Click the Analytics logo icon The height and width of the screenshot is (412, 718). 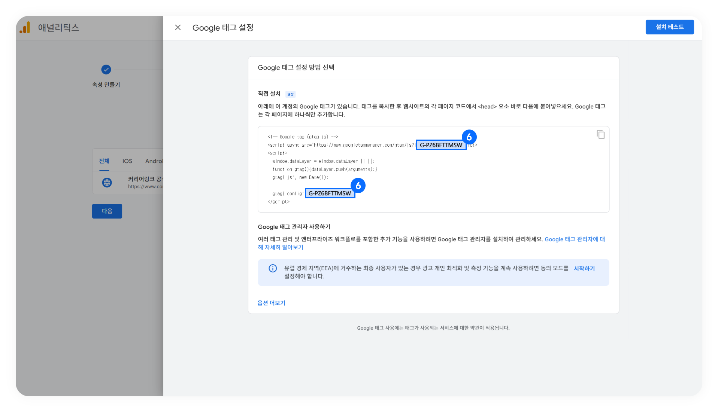coord(25,27)
